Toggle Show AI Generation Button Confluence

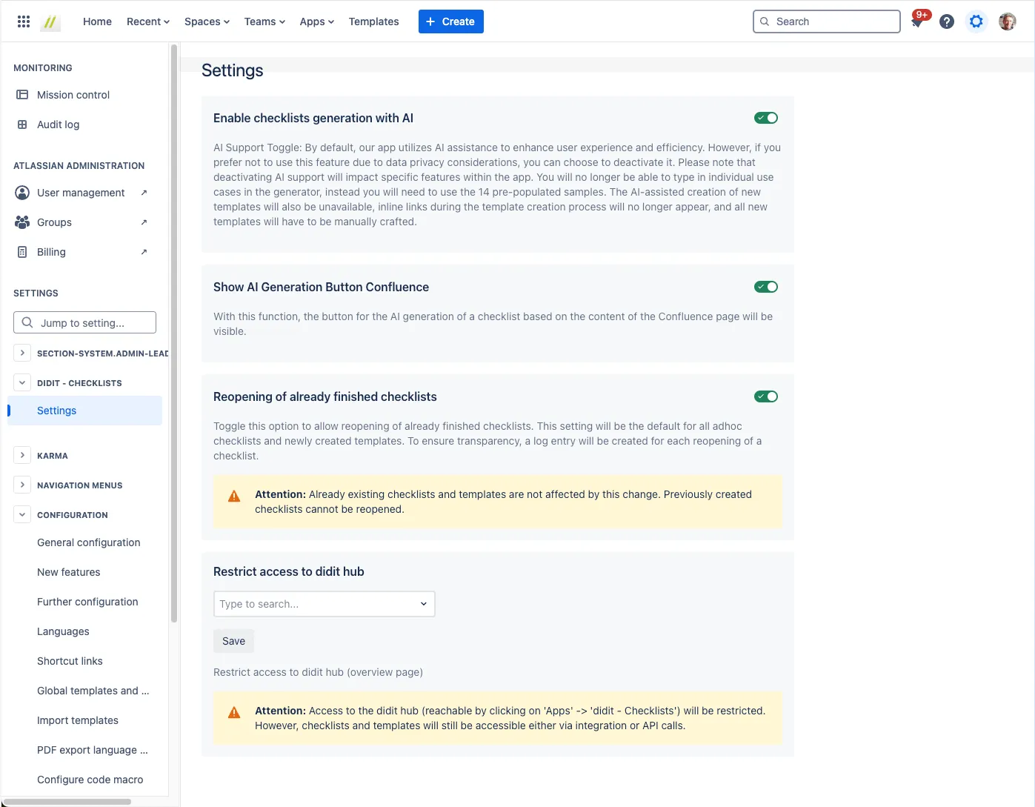coord(766,287)
